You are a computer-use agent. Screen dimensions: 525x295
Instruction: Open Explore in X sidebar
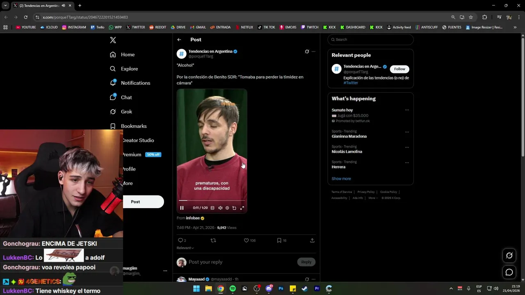(x=124, y=69)
